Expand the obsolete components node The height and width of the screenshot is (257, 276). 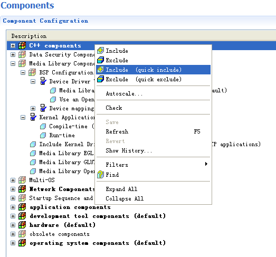coord(13,234)
